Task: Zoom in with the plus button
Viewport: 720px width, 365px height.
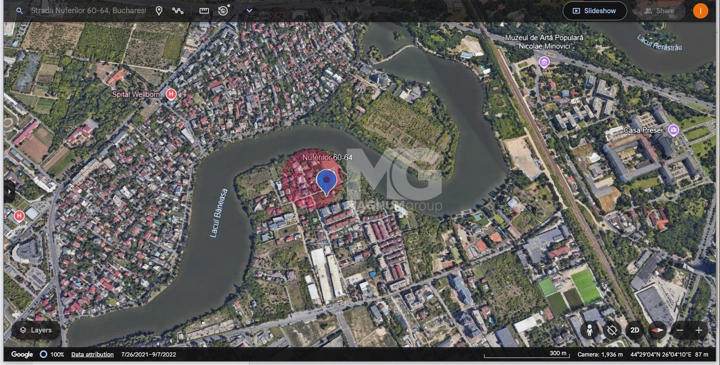Action: tap(698, 330)
